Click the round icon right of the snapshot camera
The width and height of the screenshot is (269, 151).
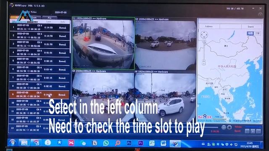(x=229, y=127)
